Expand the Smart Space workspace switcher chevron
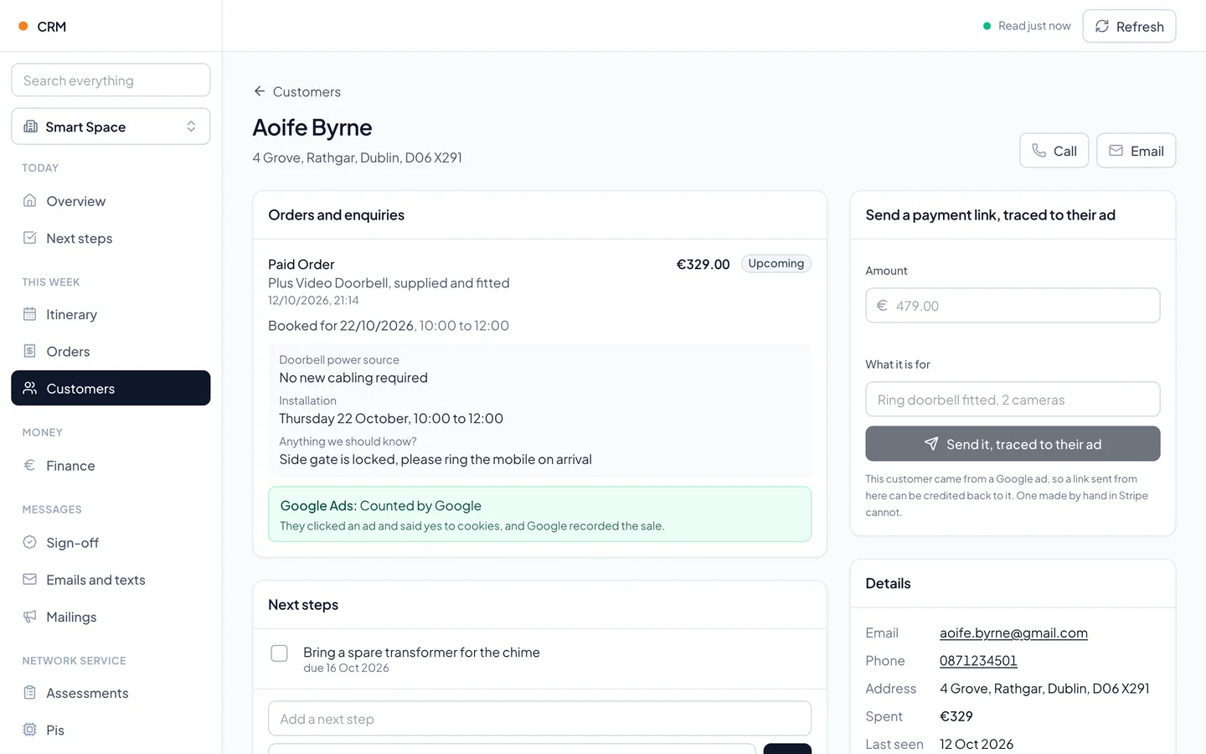The height and width of the screenshot is (754, 1206). tap(191, 127)
